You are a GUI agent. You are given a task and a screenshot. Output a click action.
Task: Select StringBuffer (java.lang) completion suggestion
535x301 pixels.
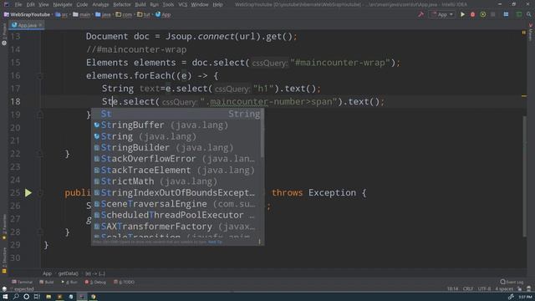click(177, 125)
